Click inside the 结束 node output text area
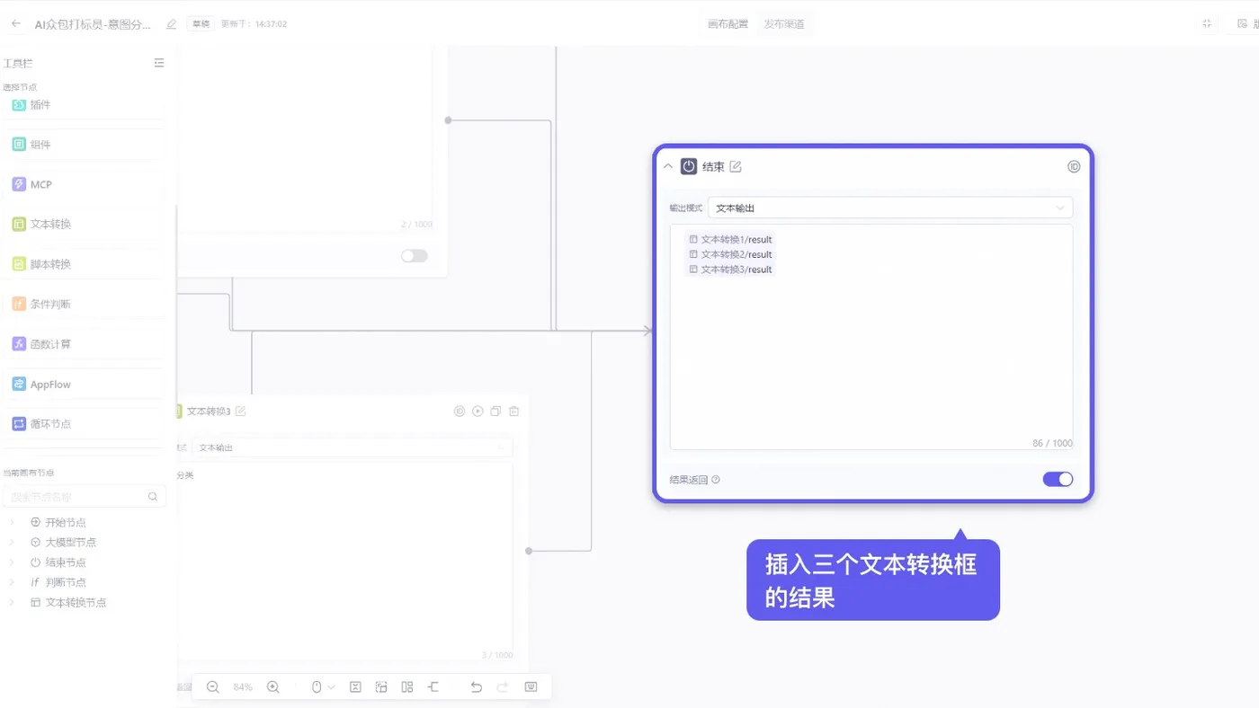Screen dimensions: 1259x708 point(871,337)
